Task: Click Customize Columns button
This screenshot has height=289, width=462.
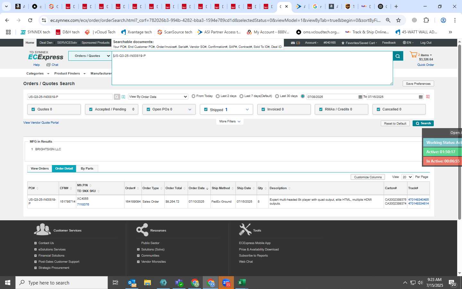Action: click(x=368, y=177)
